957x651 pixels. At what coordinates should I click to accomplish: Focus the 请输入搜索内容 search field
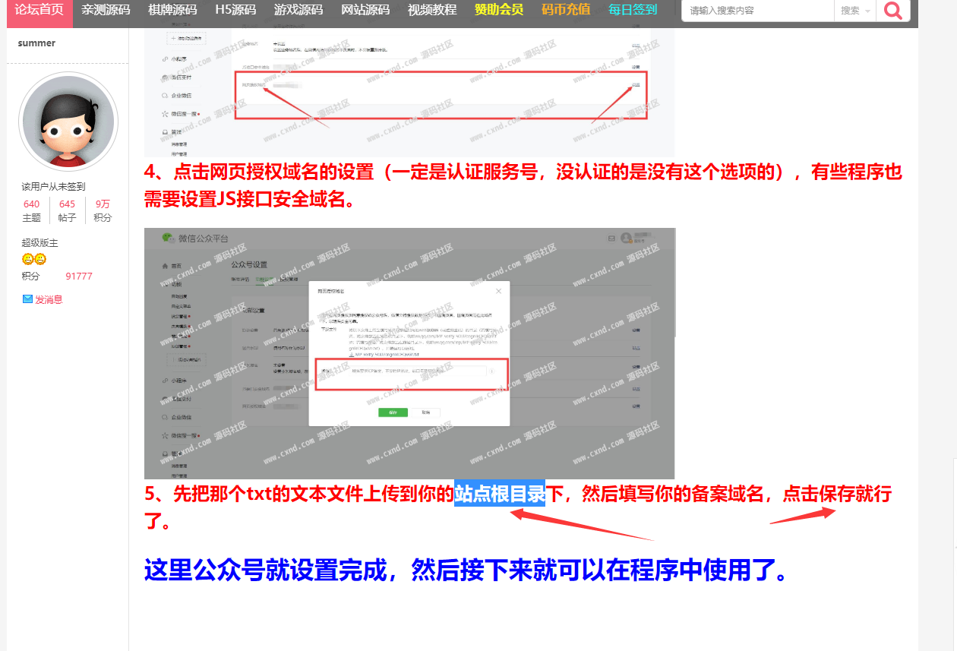coord(757,11)
